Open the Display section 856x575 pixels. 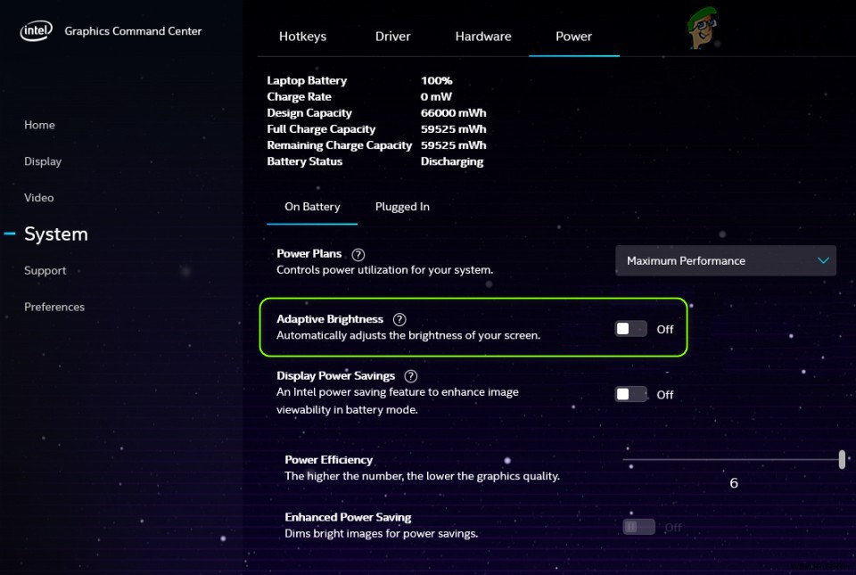[x=43, y=161]
